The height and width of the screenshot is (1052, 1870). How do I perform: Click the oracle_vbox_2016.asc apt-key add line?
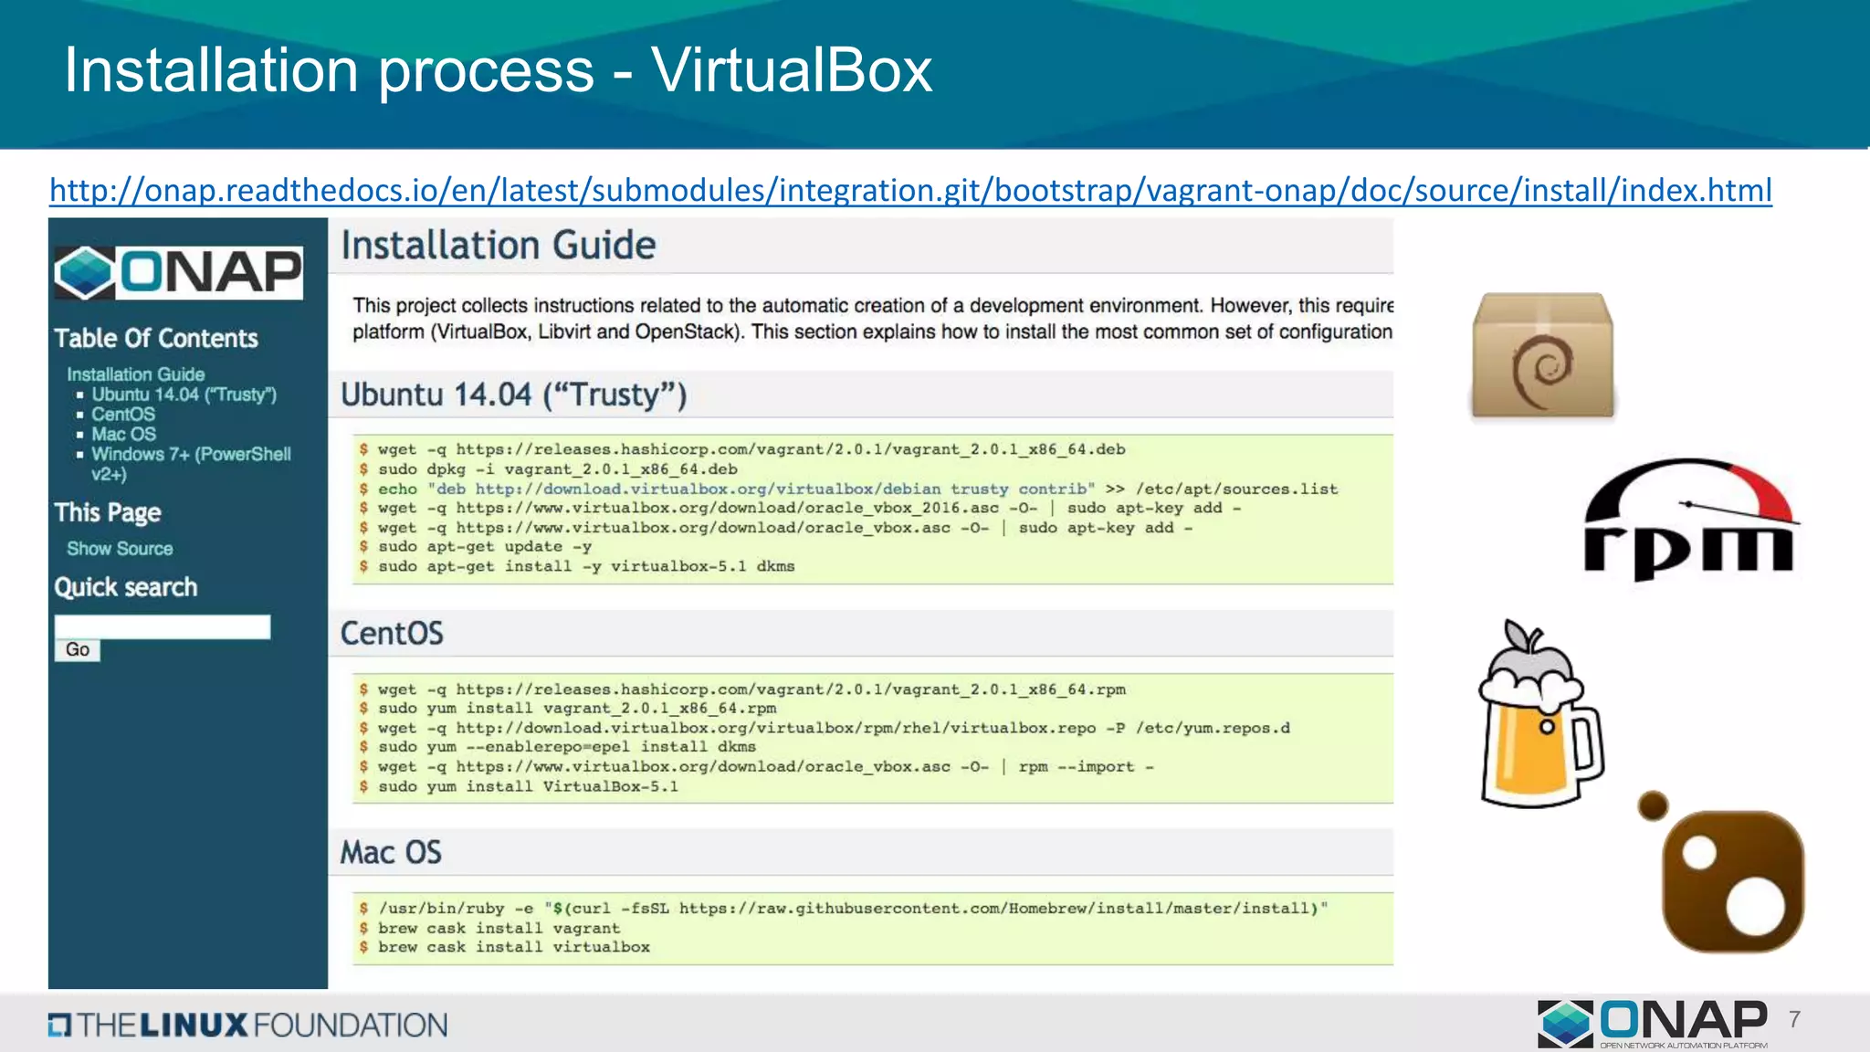click(801, 508)
